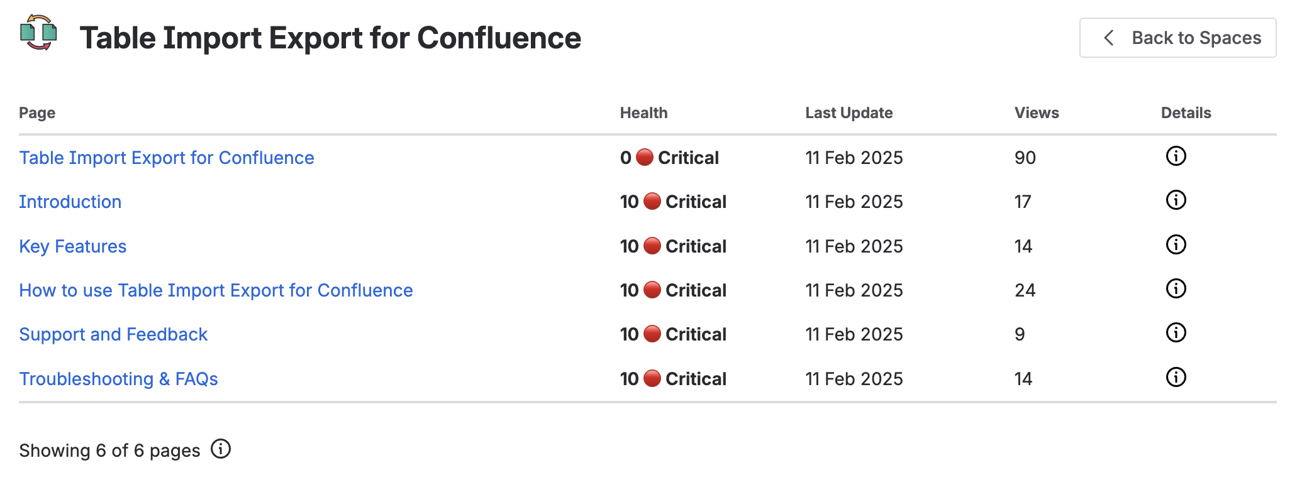Viewport: 1297px width, 480px height.
Task: Click the red Critical indicator for Introduction
Action: click(x=651, y=201)
